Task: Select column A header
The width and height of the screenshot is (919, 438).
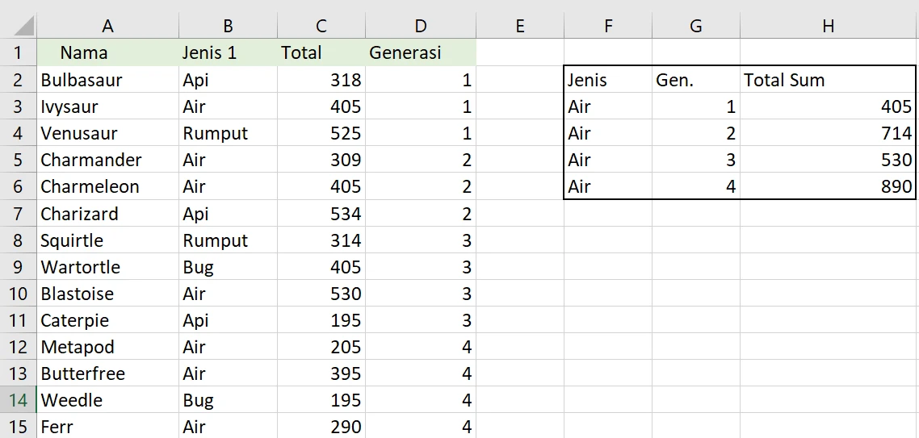Action: tap(108, 25)
